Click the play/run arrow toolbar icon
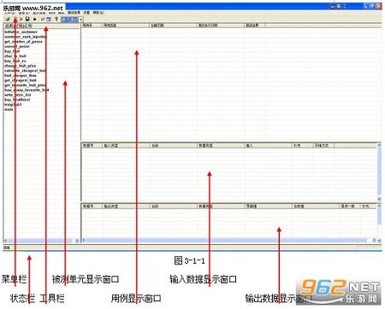 point(35,19)
